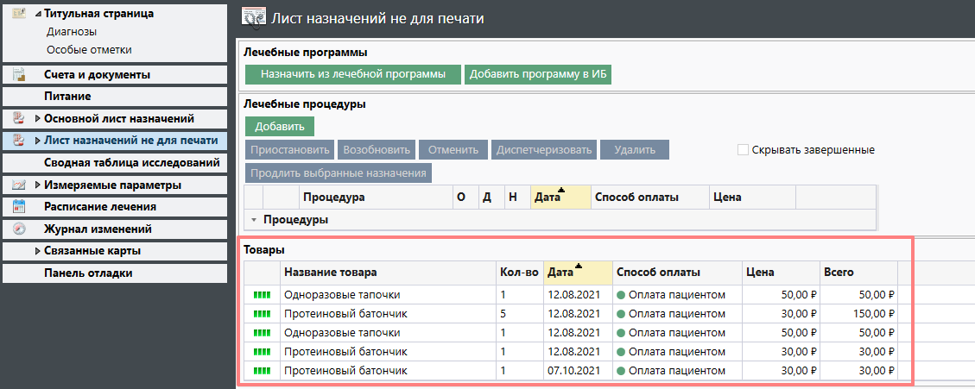Click the Титульная страница sidebar icon
The image size is (975, 389).
pyautogui.click(x=18, y=13)
